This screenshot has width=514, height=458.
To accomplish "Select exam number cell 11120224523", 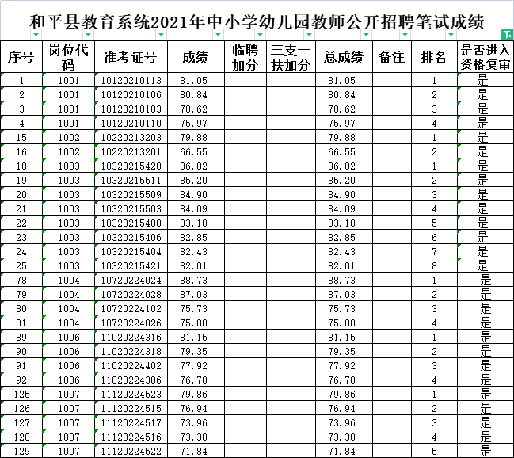I will tap(131, 394).
